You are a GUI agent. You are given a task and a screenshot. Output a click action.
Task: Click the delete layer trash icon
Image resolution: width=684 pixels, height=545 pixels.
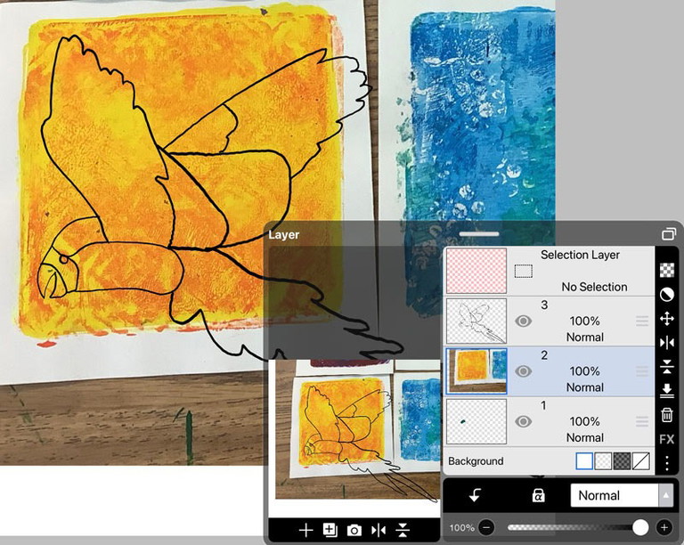[x=666, y=415]
